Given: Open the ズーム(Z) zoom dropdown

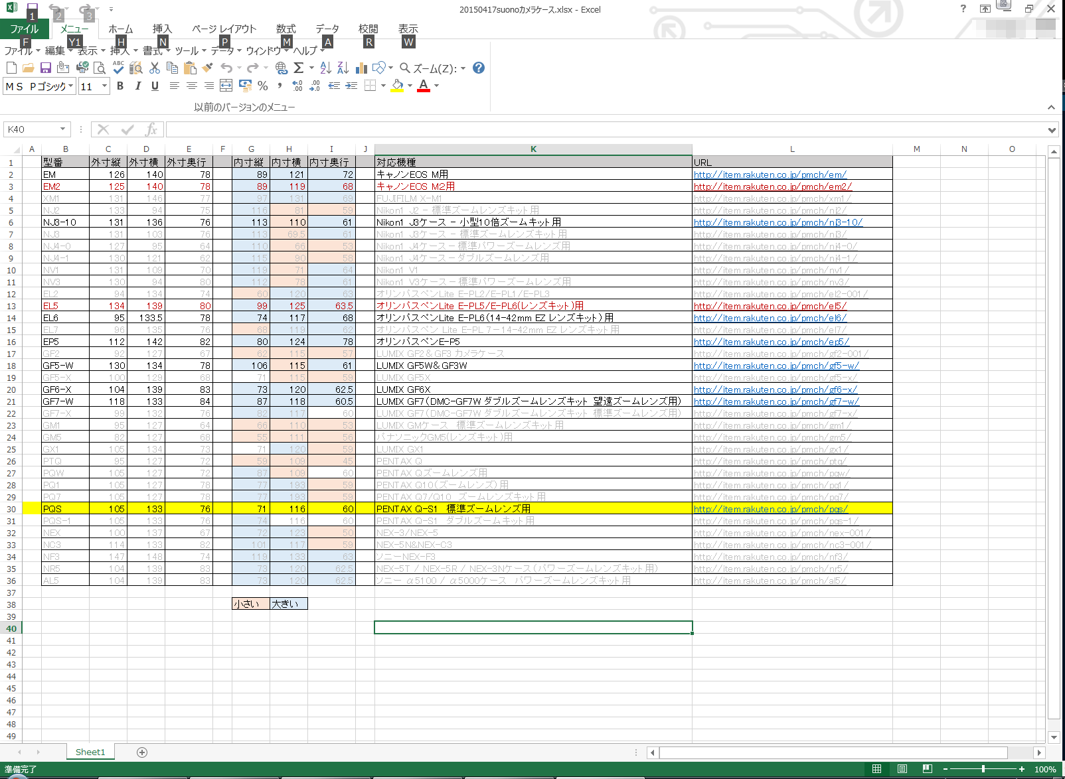Looking at the screenshot, I should click(x=463, y=68).
